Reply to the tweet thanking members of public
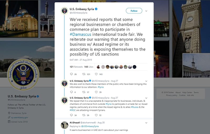210x134 pixels. coord(71,92)
